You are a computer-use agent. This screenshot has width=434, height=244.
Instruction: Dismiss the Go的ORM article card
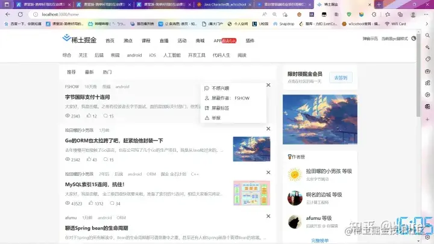click(268, 129)
